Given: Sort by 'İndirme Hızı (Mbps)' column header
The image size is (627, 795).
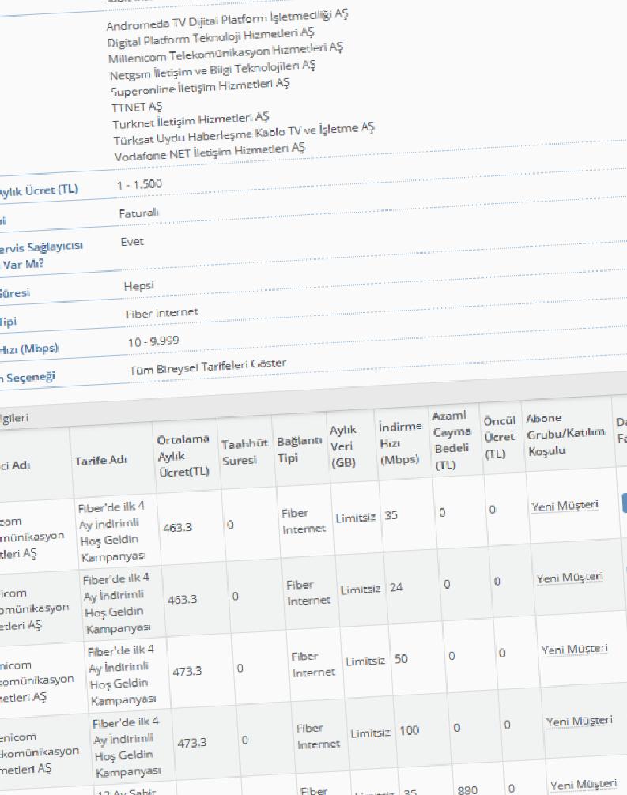Looking at the screenshot, I should tap(400, 443).
